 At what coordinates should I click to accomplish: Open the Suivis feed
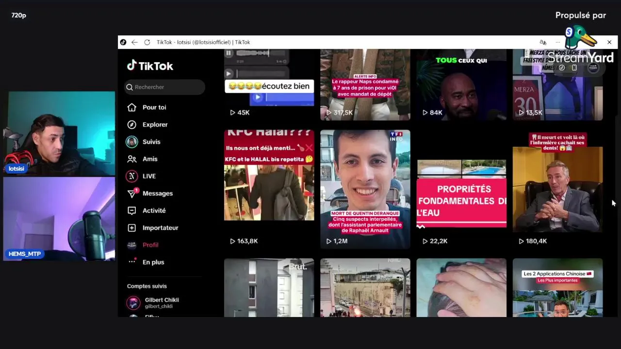pyautogui.click(x=151, y=142)
